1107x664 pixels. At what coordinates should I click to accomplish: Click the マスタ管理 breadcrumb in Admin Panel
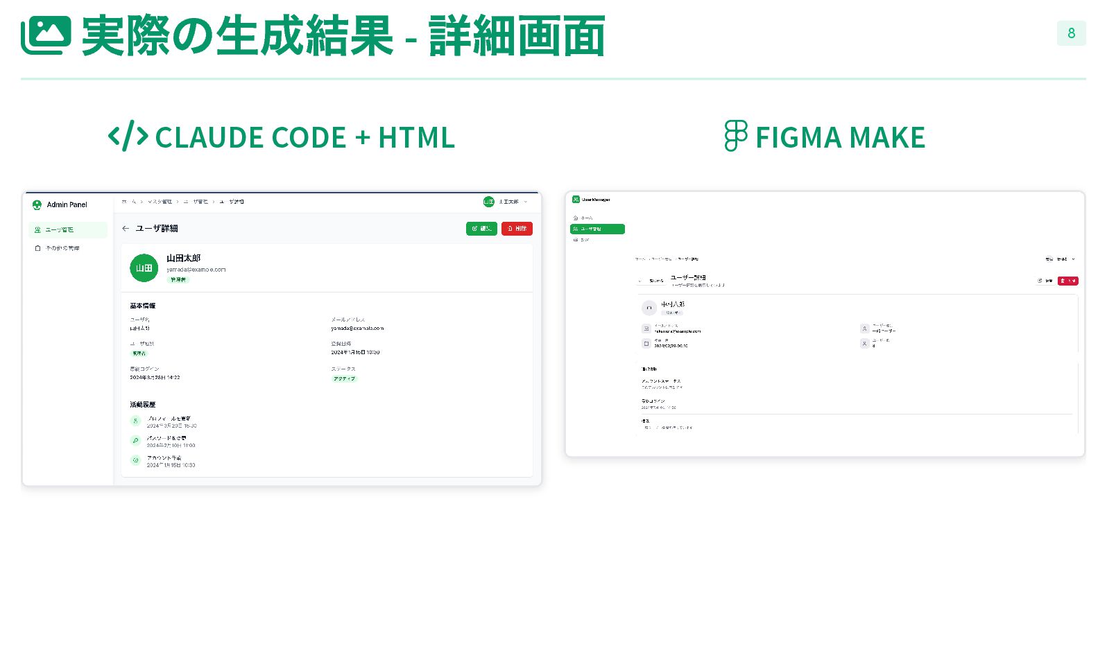[x=160, y=202]
